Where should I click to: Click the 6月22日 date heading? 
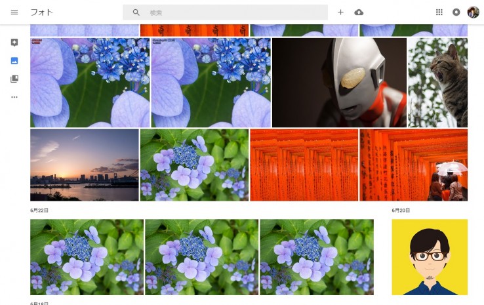[x=39, y=211]
